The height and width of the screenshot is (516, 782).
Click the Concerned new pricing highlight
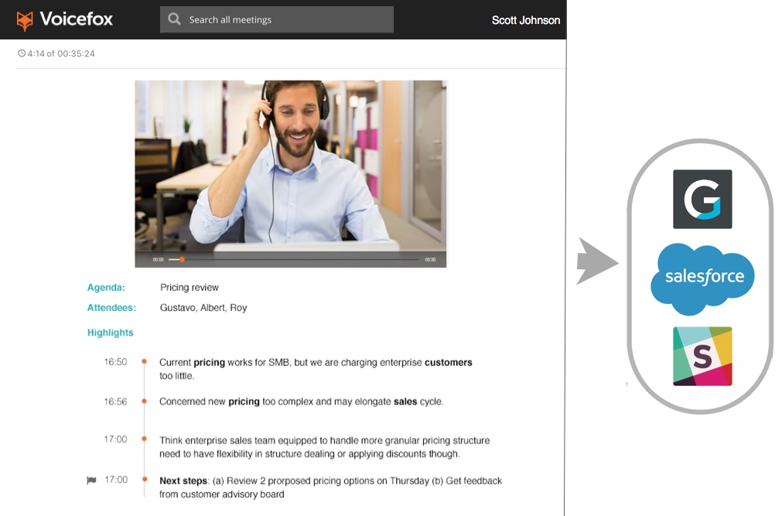pos(301,402)
